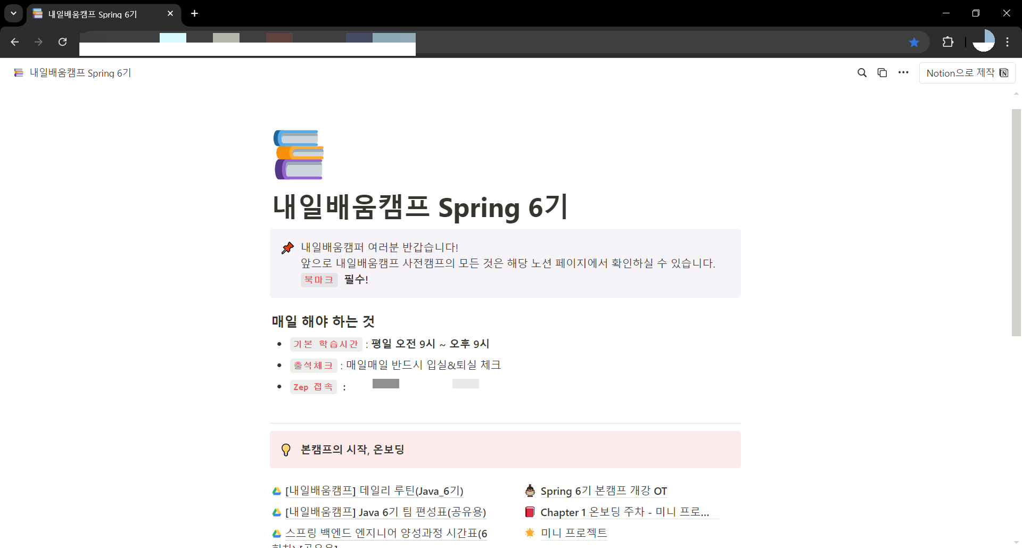The width and height of the screenshot is (1022, 548).
Task: Click the acorn icon beside 개강 OT
Action: [x=530, y=490]
